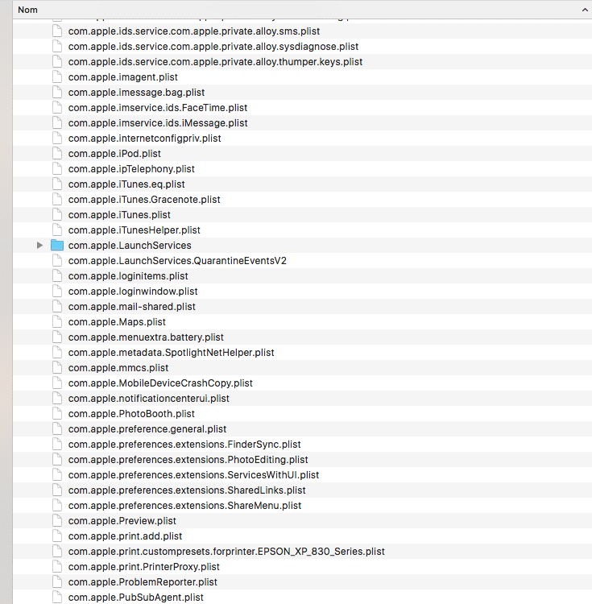Screen dimensions: 592x604
Task: Click file icon of com.apple.imessage.bag.plist
Action: pyautogui.click(x=57, y=93)
